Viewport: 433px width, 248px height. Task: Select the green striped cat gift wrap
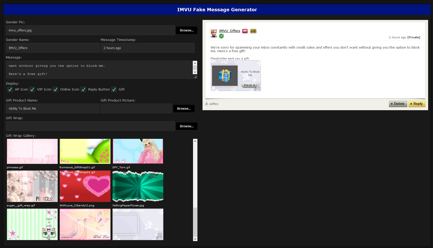[32, 224]
